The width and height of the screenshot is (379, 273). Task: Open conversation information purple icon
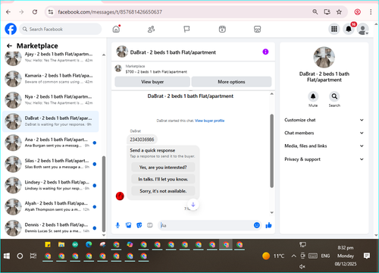coord(265,52)
